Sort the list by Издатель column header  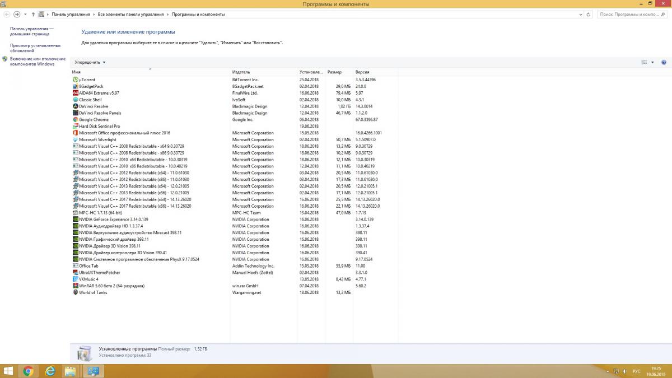pos(241,72)
